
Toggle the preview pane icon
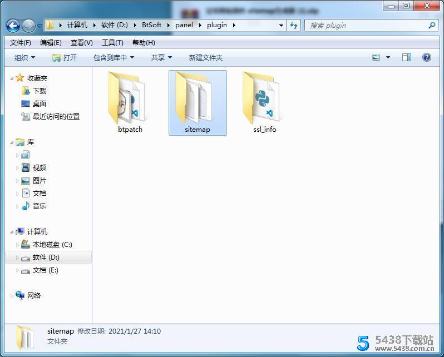click(x=407, y=58)
